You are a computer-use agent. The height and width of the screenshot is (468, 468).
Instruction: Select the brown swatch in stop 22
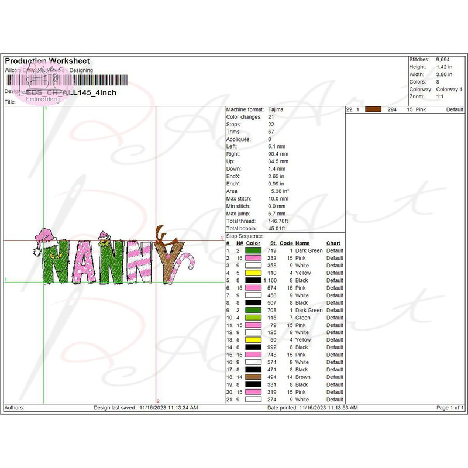(373, 109)
